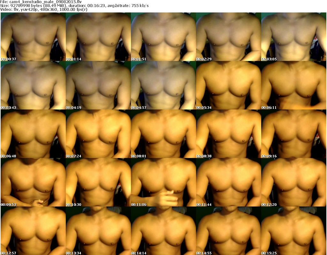Screen dimensions: 327x255
Task: Select the thumbnail stamped 00:03:05
Action: point(293,37)
